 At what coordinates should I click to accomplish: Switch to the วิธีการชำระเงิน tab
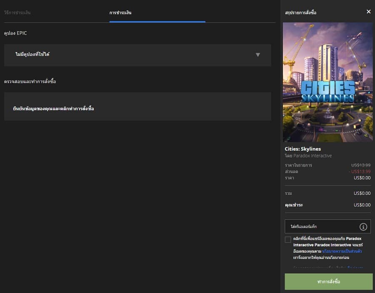(x=17, y=12)
